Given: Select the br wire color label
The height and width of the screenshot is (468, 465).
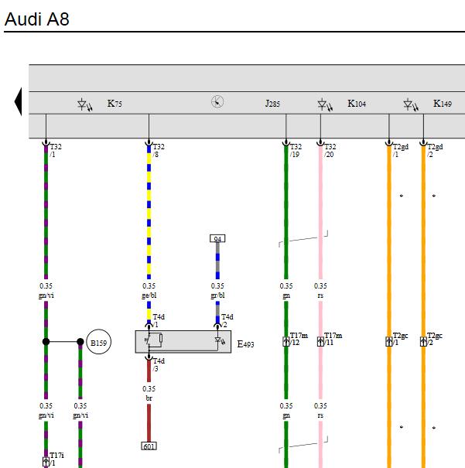Looking at the screenshot, I should (149, 398).
